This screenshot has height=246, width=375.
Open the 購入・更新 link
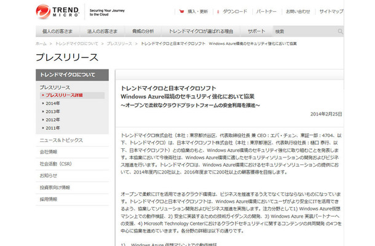pyautogui.click(x=197, y=12)
